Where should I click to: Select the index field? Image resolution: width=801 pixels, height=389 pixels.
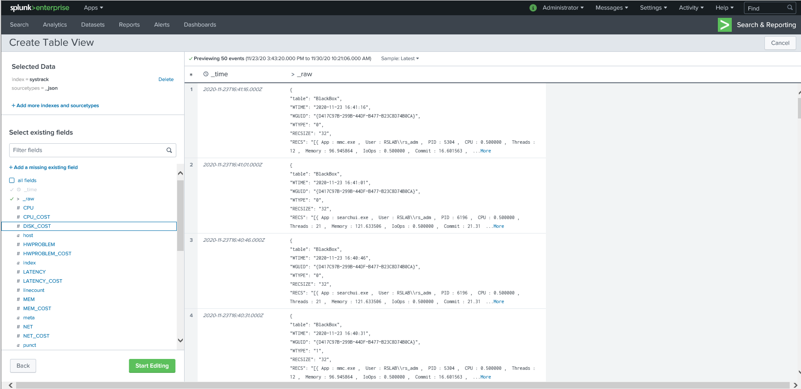pos(29,263)
